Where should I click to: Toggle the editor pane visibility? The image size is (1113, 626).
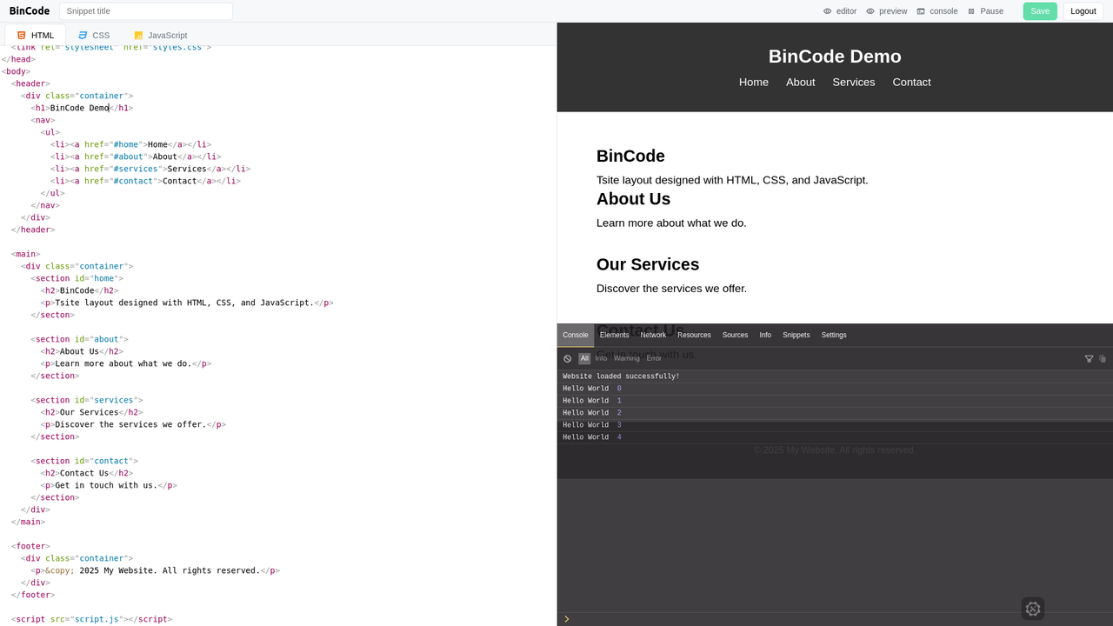click(840, 11)
